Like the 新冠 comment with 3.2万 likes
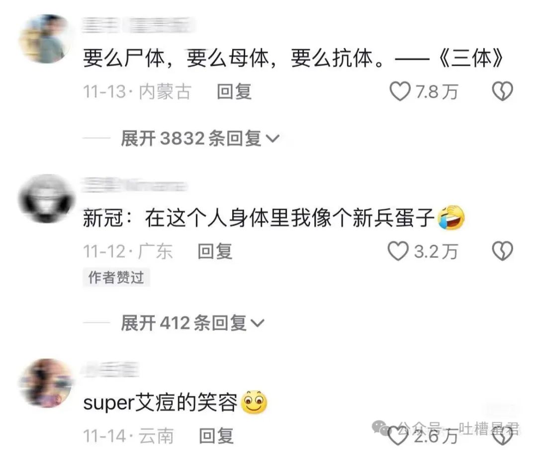The height and width of the screenshot is (450, 537). tap(398, 251)
